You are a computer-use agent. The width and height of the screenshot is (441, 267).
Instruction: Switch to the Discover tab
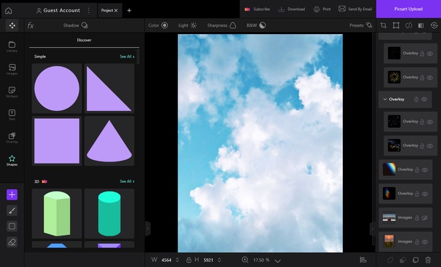84,40
